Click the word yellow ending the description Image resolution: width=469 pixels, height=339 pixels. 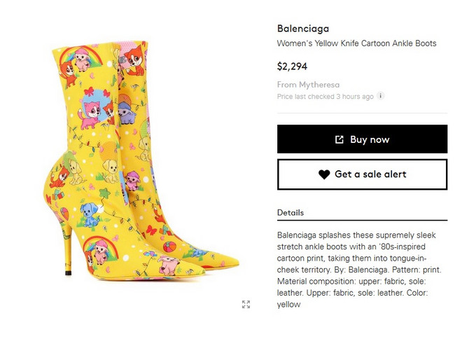click(x=289, y=304)
